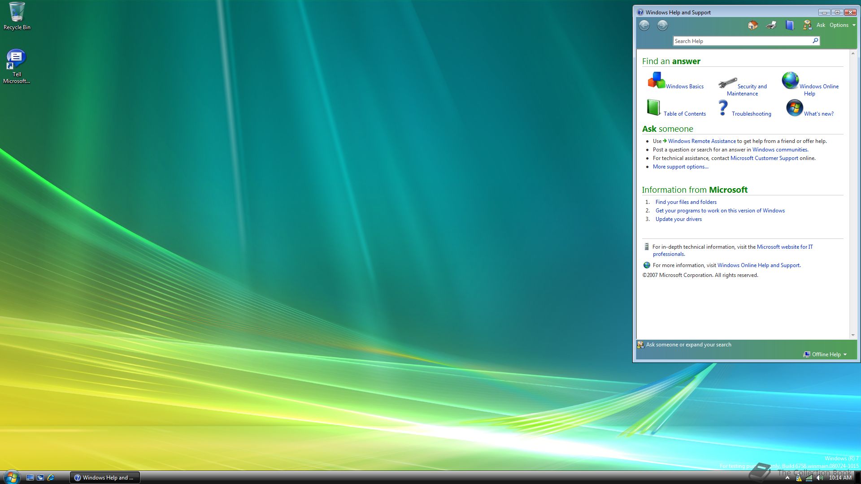Go forward in Help and Support

click(x=662, y=26)
